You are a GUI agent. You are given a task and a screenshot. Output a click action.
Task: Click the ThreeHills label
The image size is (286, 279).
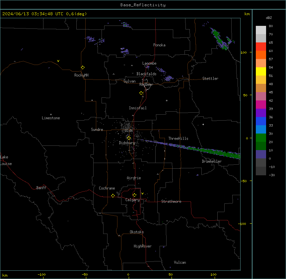[x=178, y=139]
